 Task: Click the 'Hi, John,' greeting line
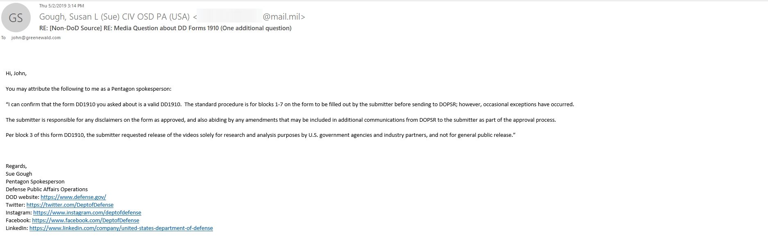(16, 73)
